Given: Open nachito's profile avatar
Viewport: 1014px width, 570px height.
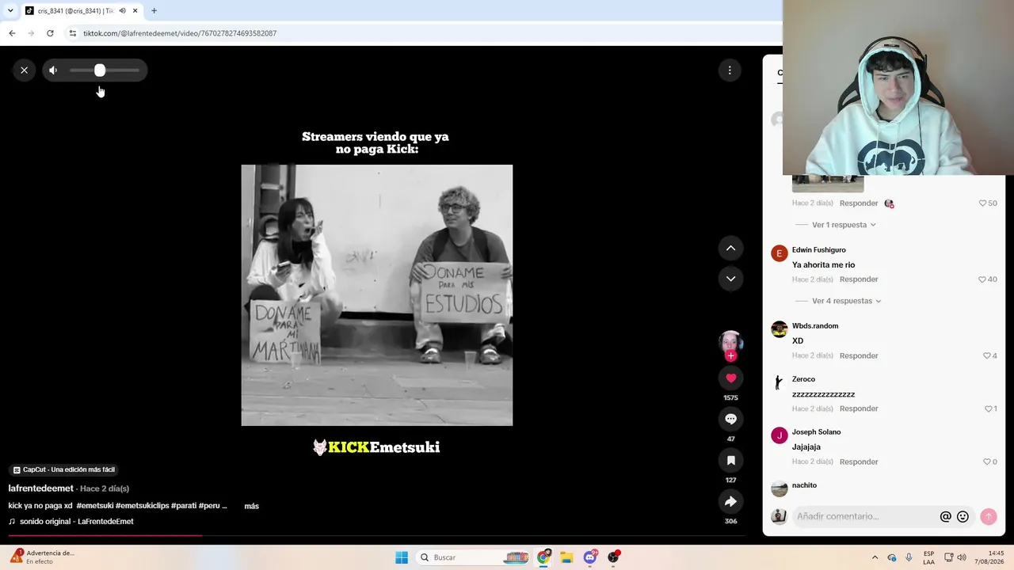Looking at the screenshot, I should coord(780,488).
